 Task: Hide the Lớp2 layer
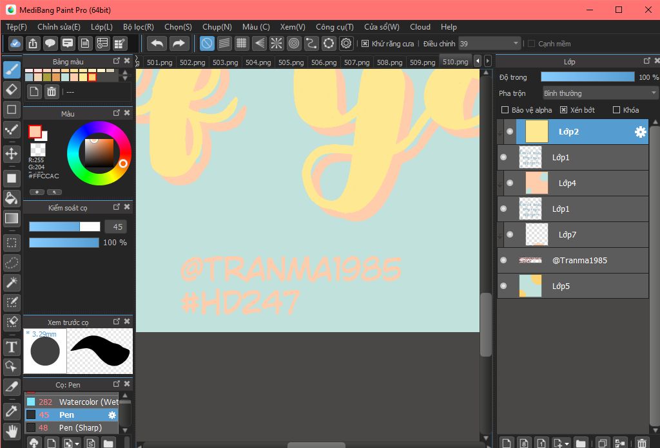pyautogui.click(x=510, y=131)
